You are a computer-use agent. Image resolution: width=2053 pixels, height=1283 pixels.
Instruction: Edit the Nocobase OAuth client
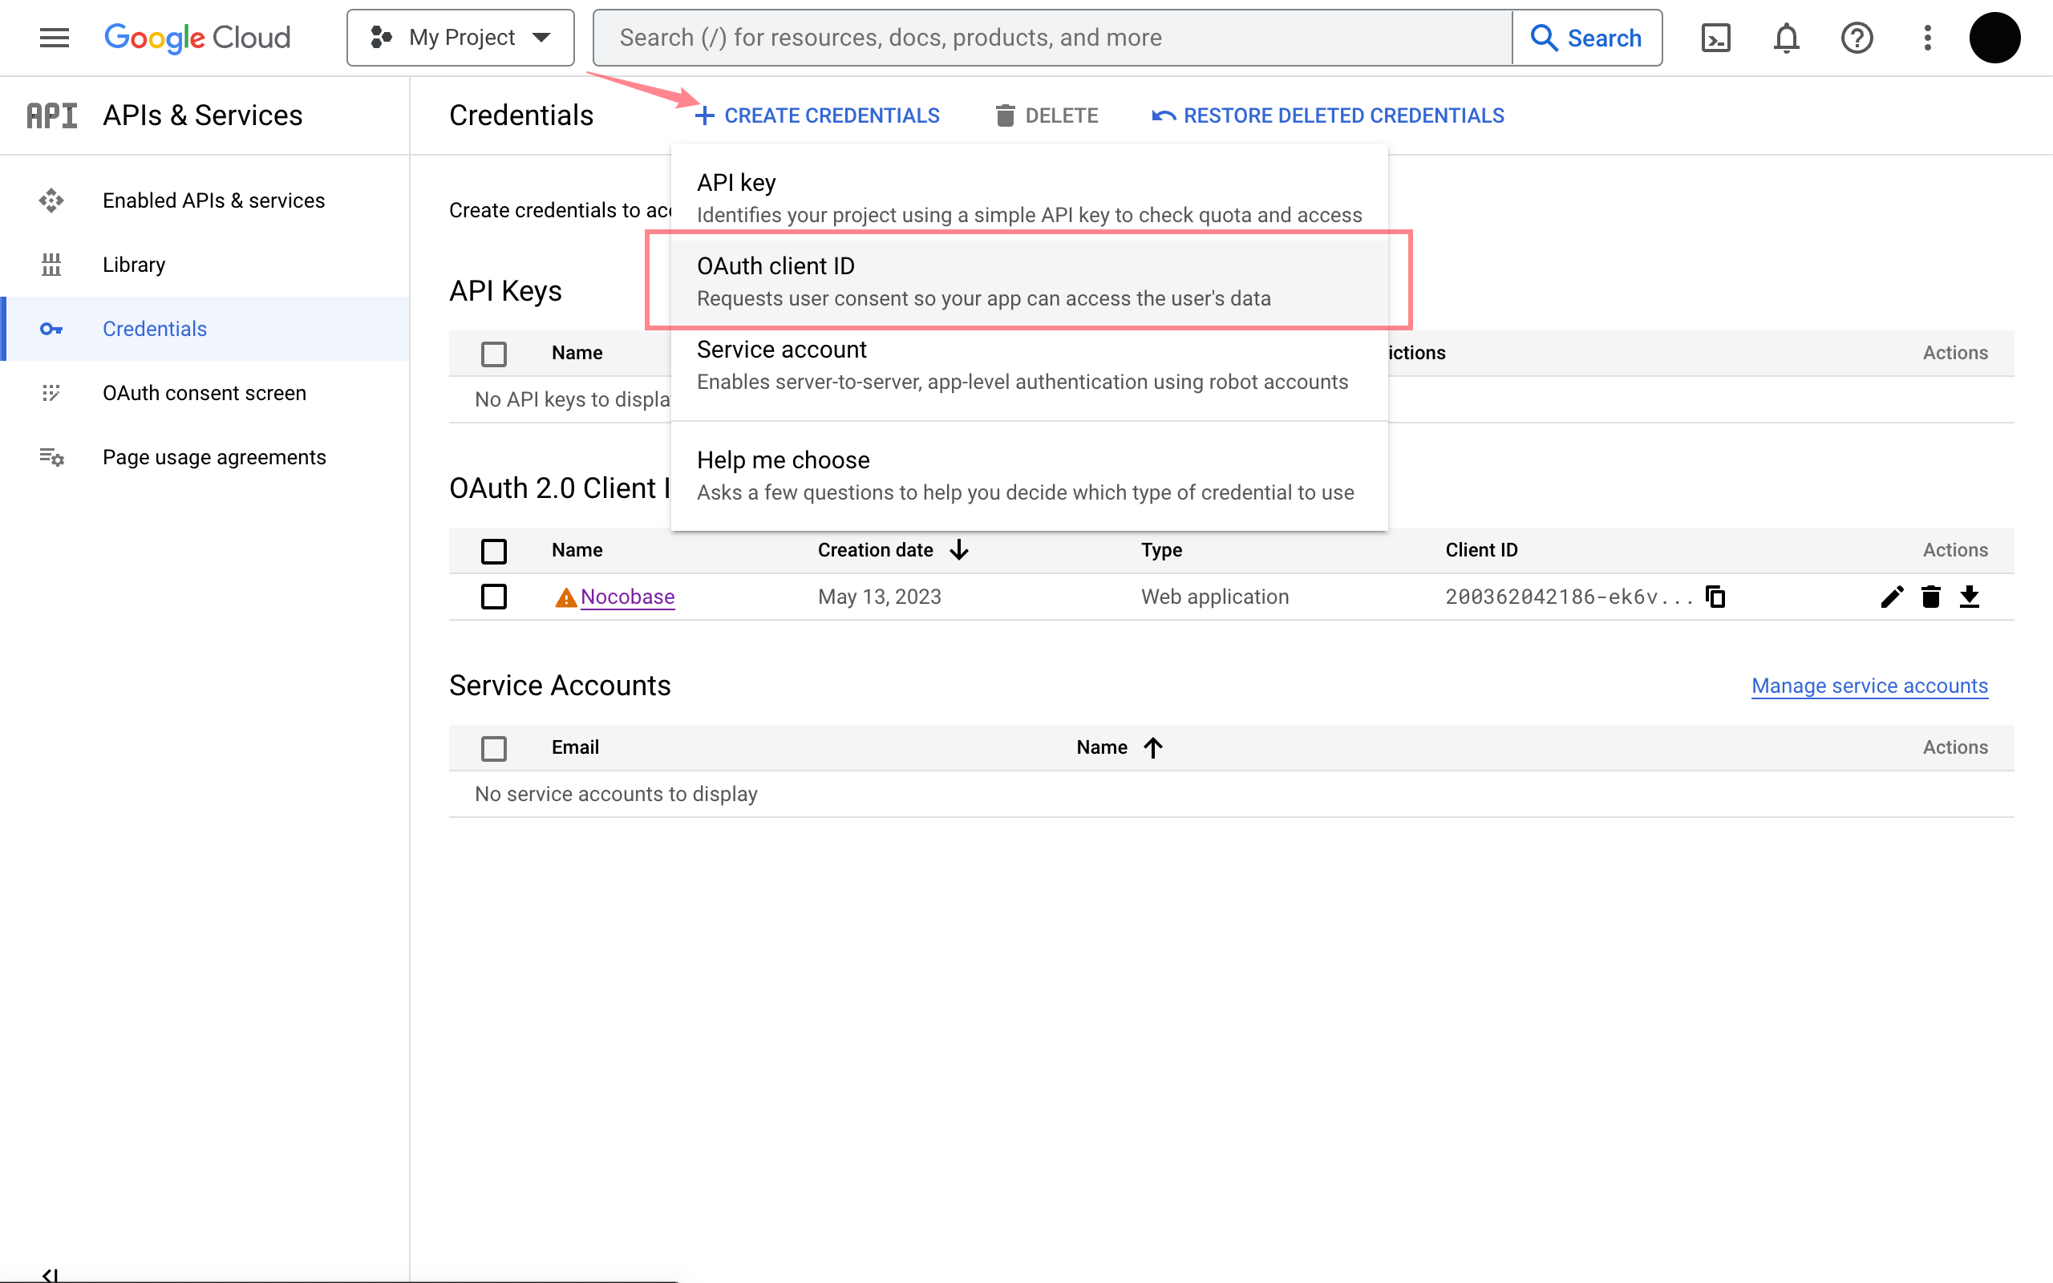click(x=1891, y=597)
